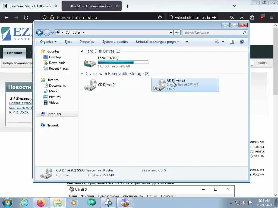278x208 pixels.
Task: Click the Save to Pocket icon in Firefox
Action: 232,18
